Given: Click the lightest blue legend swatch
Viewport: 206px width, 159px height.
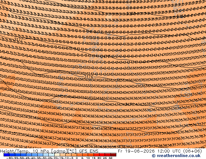Looking at the screenshot, I should tap(51, 155).
